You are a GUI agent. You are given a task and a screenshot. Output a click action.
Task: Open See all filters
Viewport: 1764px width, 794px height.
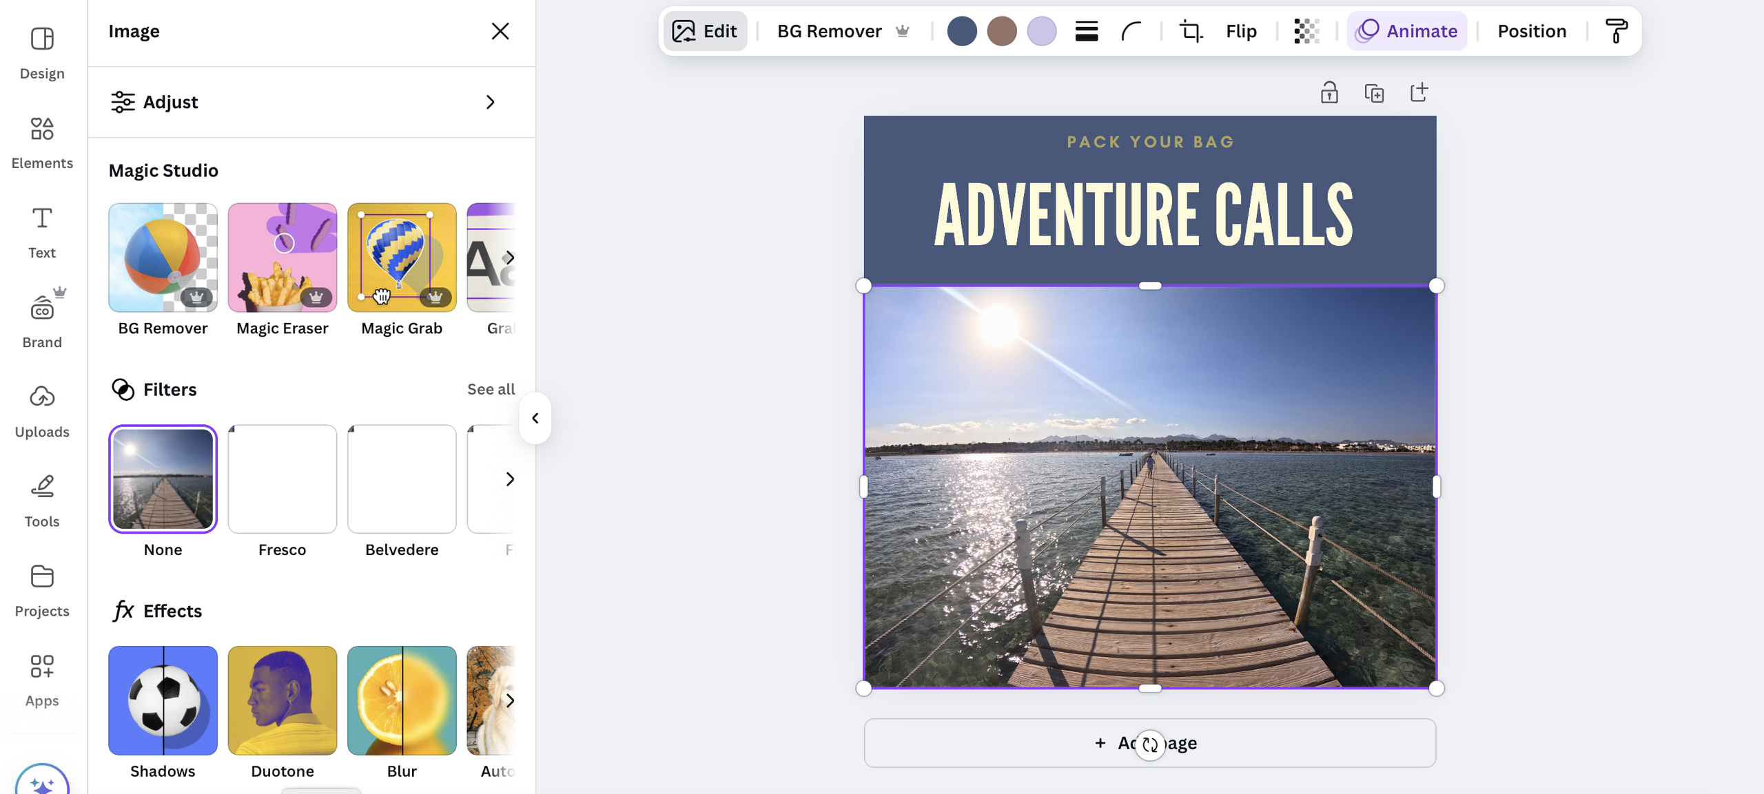point(491,389)
